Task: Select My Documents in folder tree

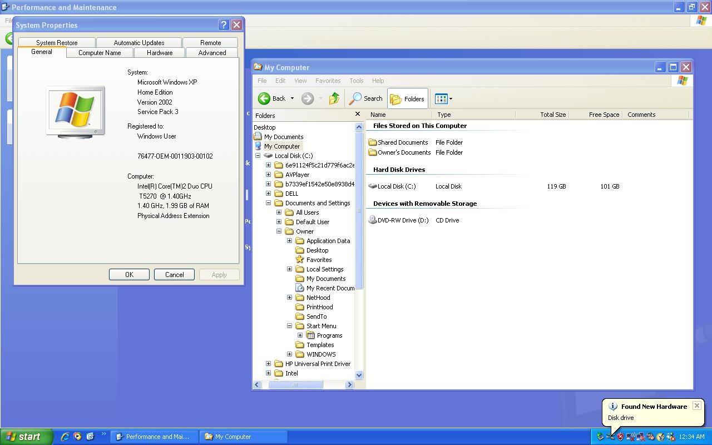Action: pyautogui.click(x=279, y=137)
